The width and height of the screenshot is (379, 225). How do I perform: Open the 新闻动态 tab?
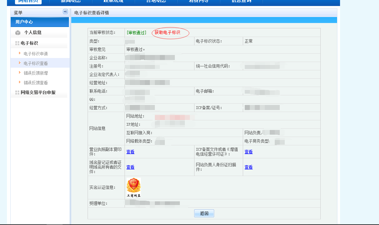point(71,1)
